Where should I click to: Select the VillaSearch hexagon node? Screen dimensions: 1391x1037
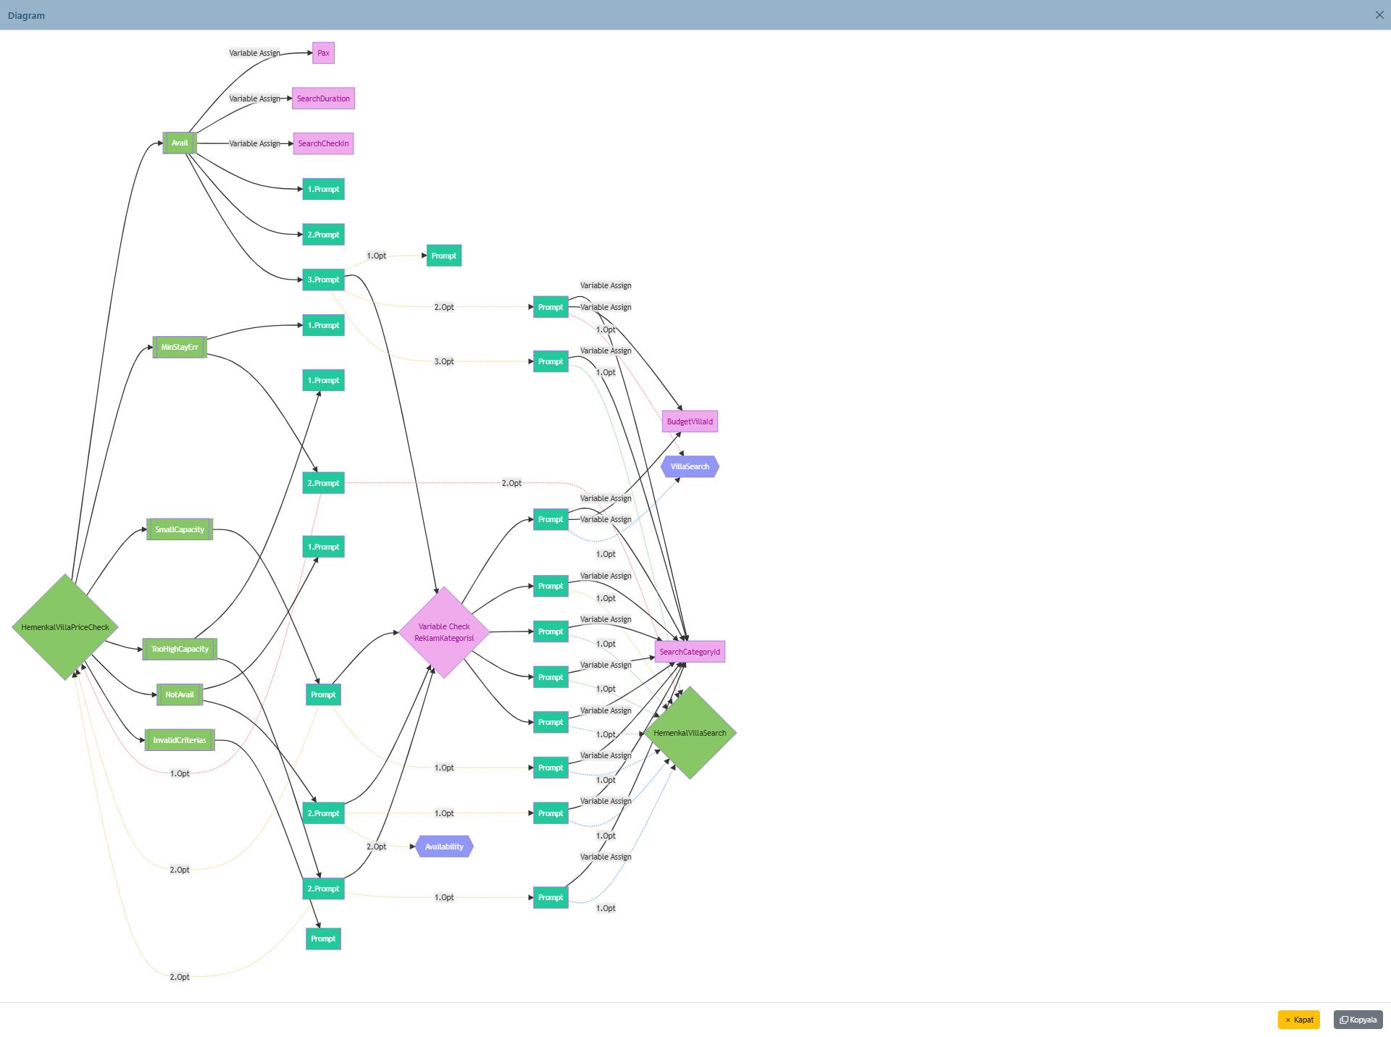pyautogui.click(x=690, y=466)
